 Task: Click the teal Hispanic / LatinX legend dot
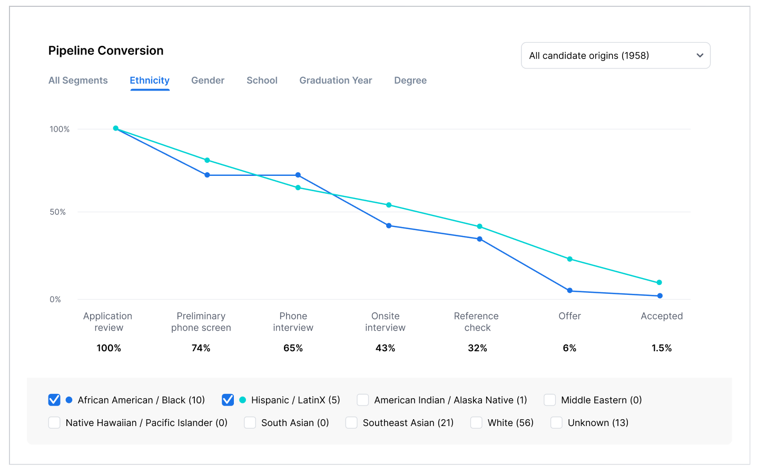tap(242, 400)
